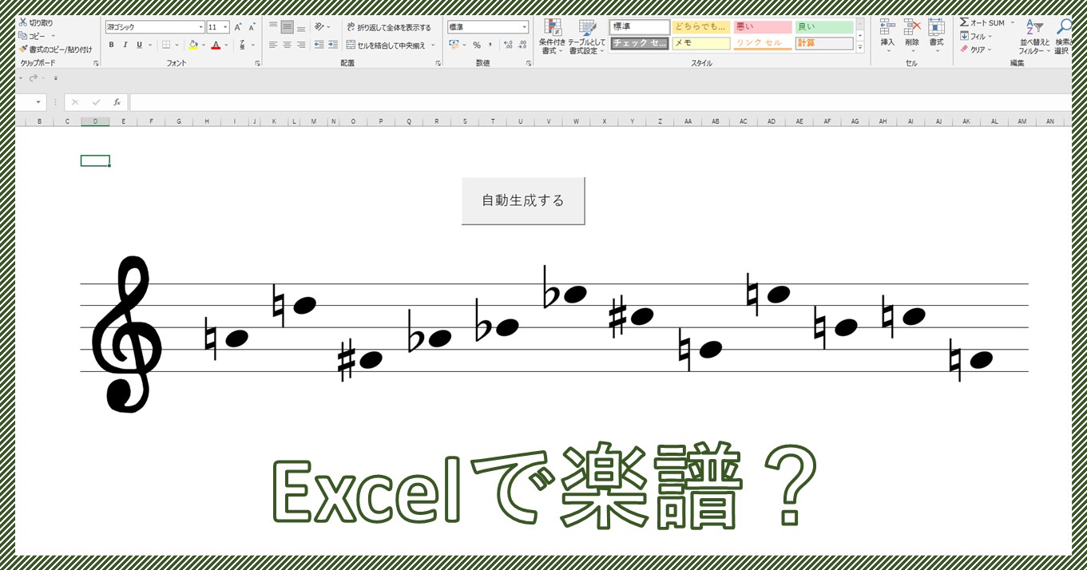Click the オート SUM button
Viewport: 1087px width, 570px height.
tap(982, 23)
